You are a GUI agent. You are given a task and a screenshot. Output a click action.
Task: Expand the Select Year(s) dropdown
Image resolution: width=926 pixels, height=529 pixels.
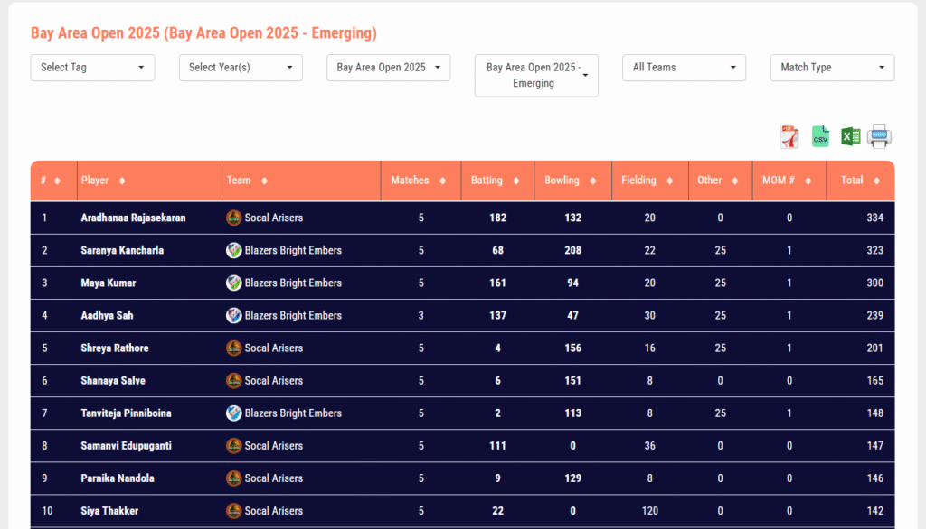coord(241,68)
